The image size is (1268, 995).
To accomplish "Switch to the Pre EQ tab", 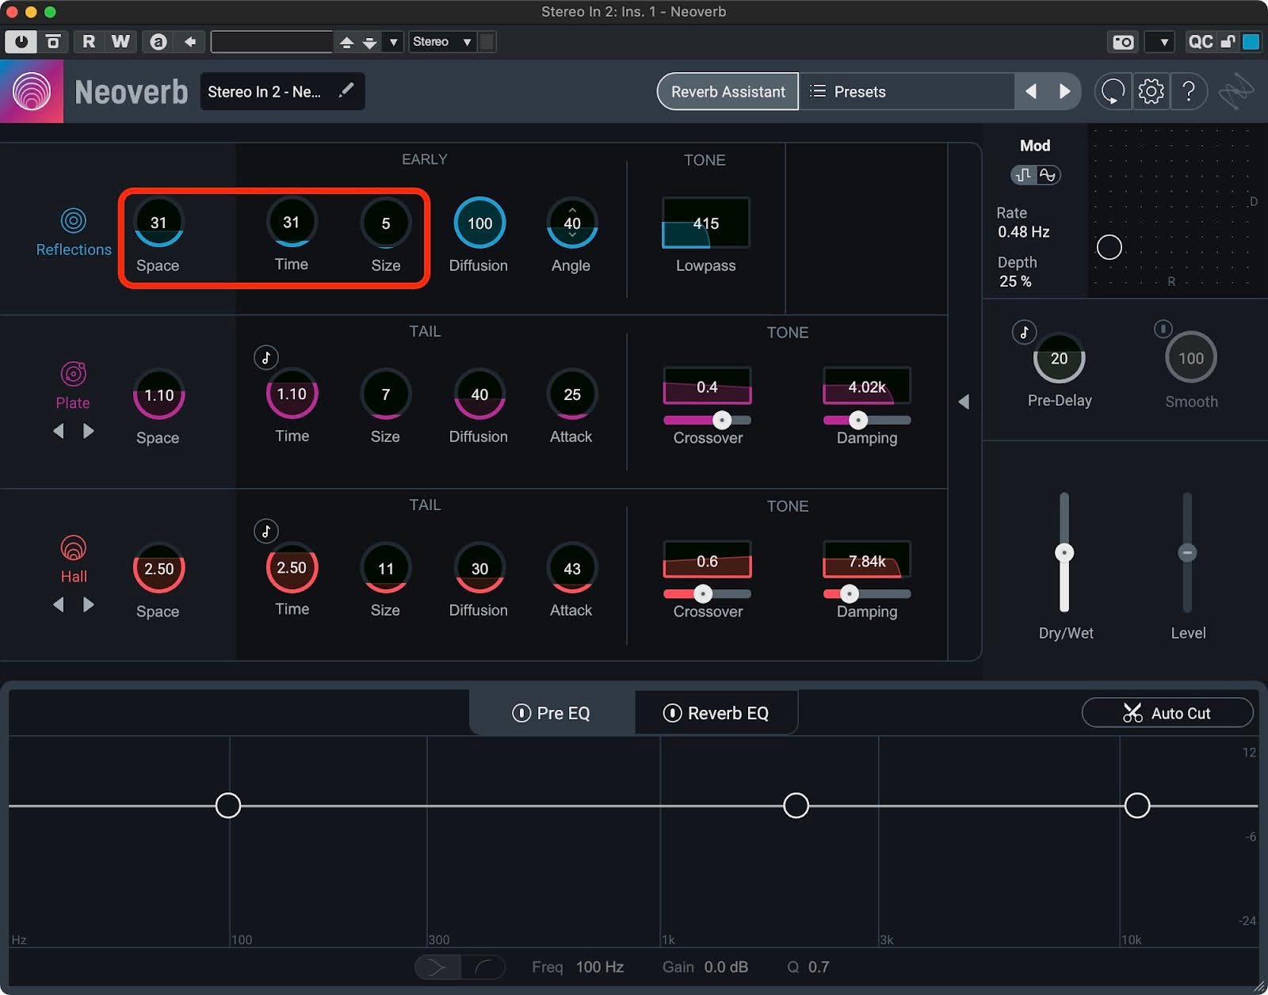I will coord(552,713).
